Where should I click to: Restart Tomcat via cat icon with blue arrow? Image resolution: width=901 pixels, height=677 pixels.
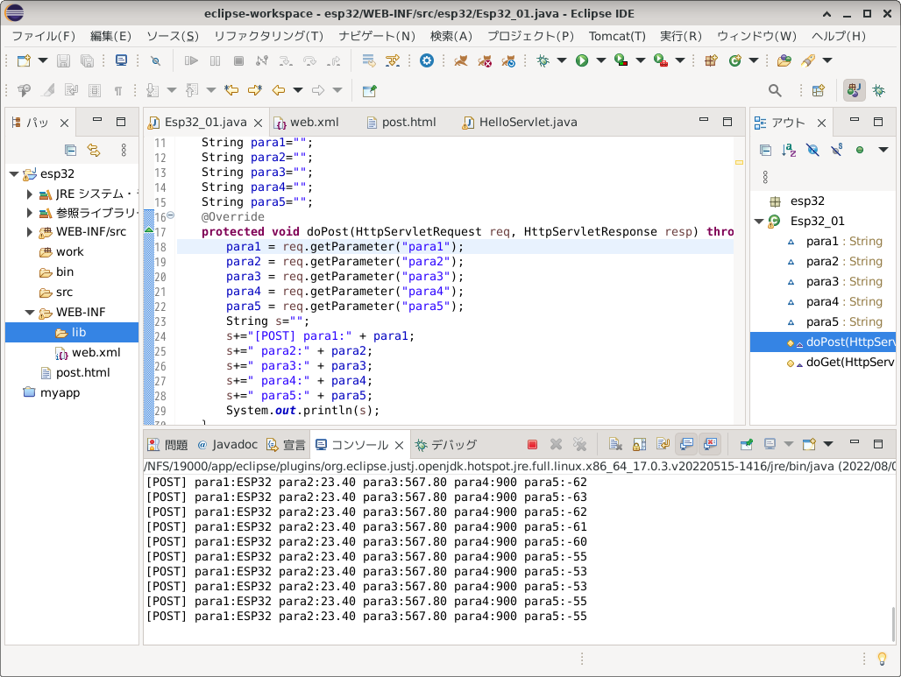pyautogui.click(x=508, y=60)
